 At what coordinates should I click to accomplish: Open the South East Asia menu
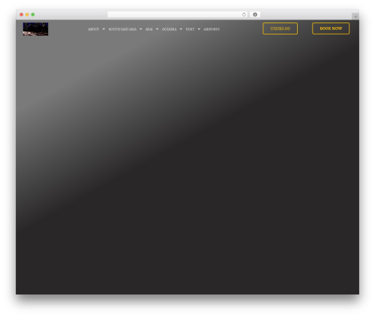click(x=122, y=29)
